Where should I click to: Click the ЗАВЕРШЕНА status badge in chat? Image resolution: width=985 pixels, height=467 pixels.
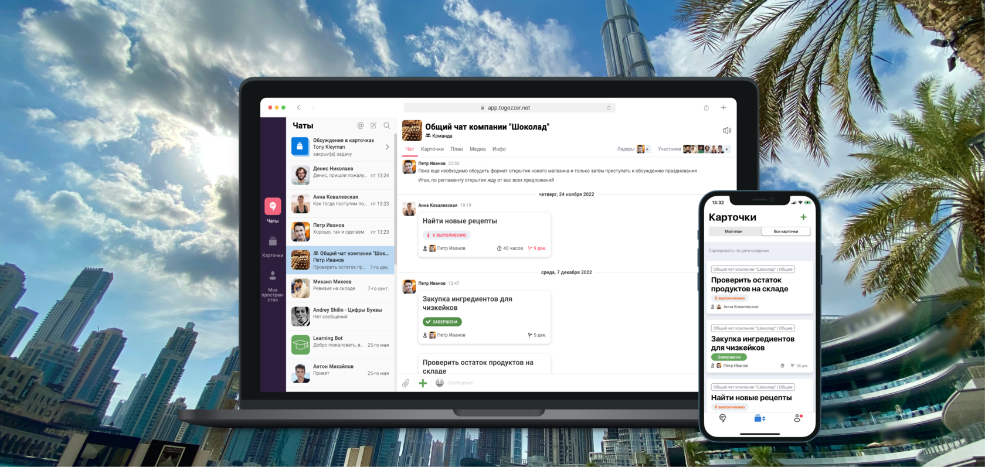click(442, 322)
